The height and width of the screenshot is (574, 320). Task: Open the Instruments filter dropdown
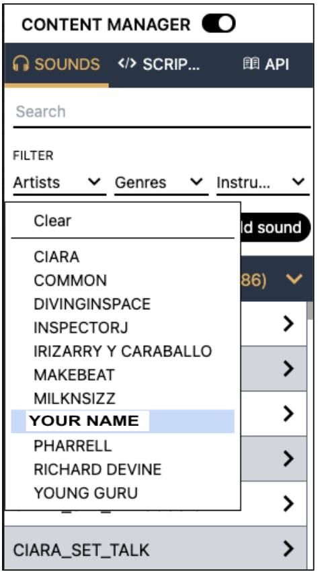coord(263,183)
